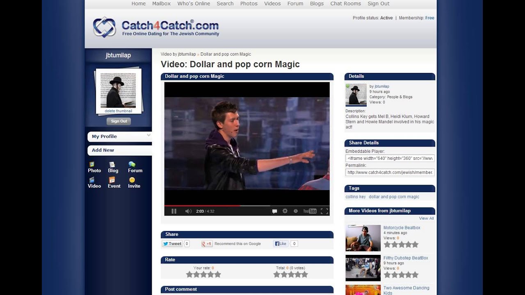
Task: Open the Add New section
Action: coord(119,150)
